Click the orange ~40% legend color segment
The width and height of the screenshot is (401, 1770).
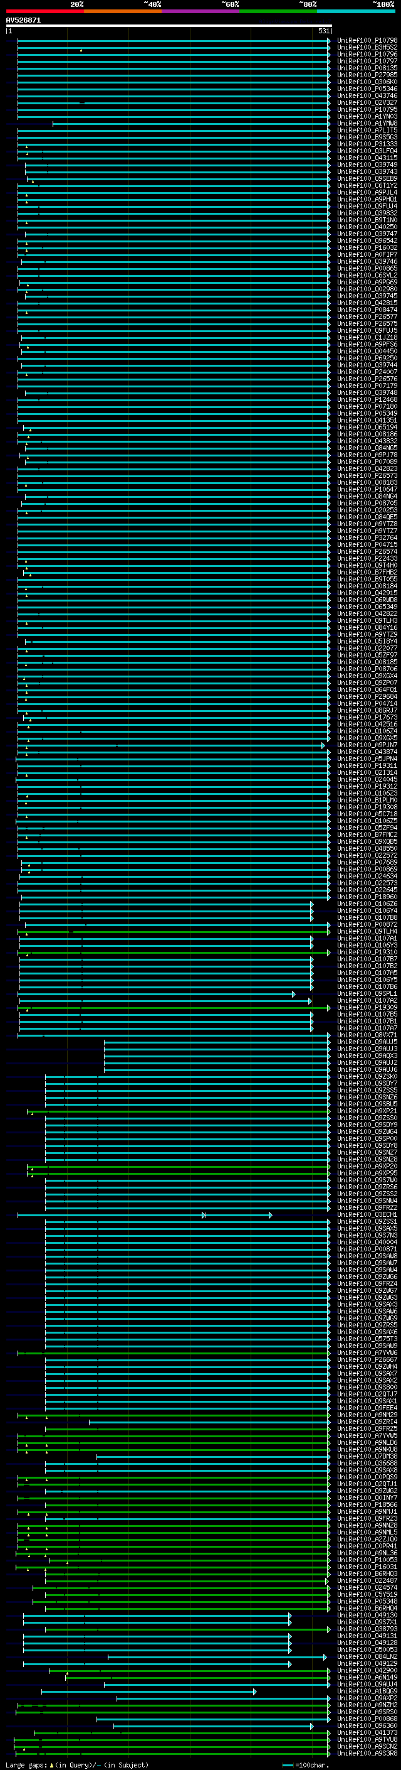tap(123, 11)
